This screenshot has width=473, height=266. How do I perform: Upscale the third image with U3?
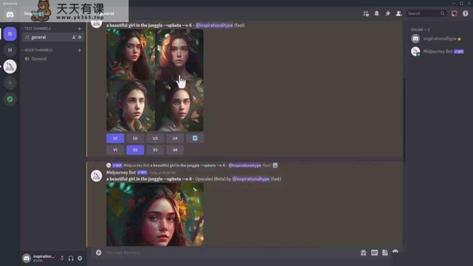pyautogui.click(x=155, y=138)
